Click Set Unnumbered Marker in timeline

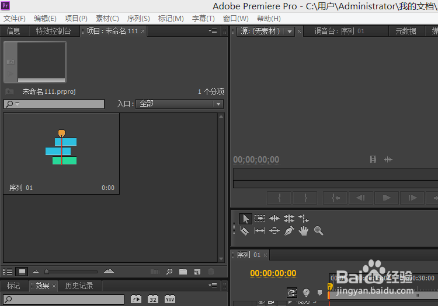(x=320, y=293)
